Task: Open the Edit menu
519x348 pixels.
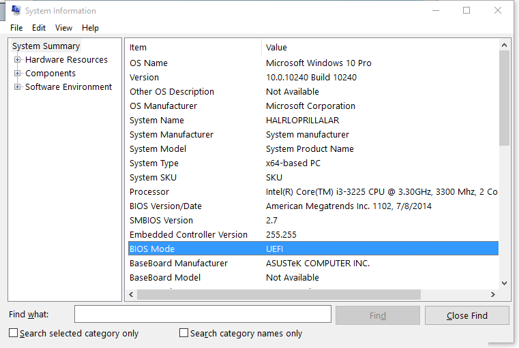Action: [x=39, y=28]
